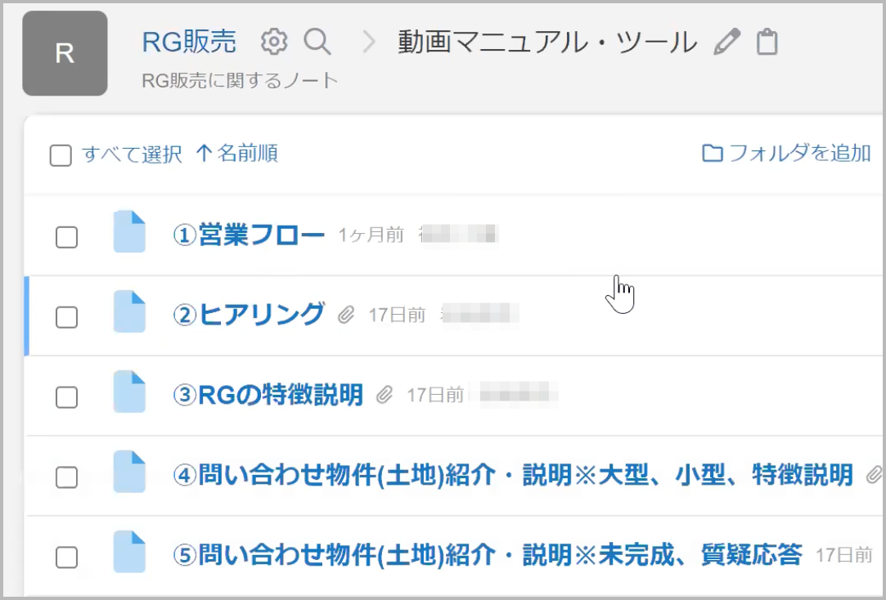Screen dimensions: 886x600
Task: Click document icon of ②ヒアリング
Action: 129,311
